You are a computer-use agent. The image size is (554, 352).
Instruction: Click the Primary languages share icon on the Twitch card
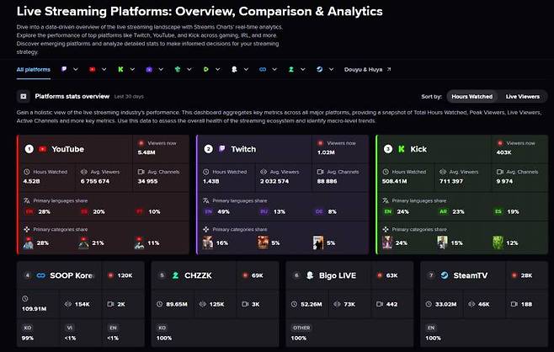[206, 200]
